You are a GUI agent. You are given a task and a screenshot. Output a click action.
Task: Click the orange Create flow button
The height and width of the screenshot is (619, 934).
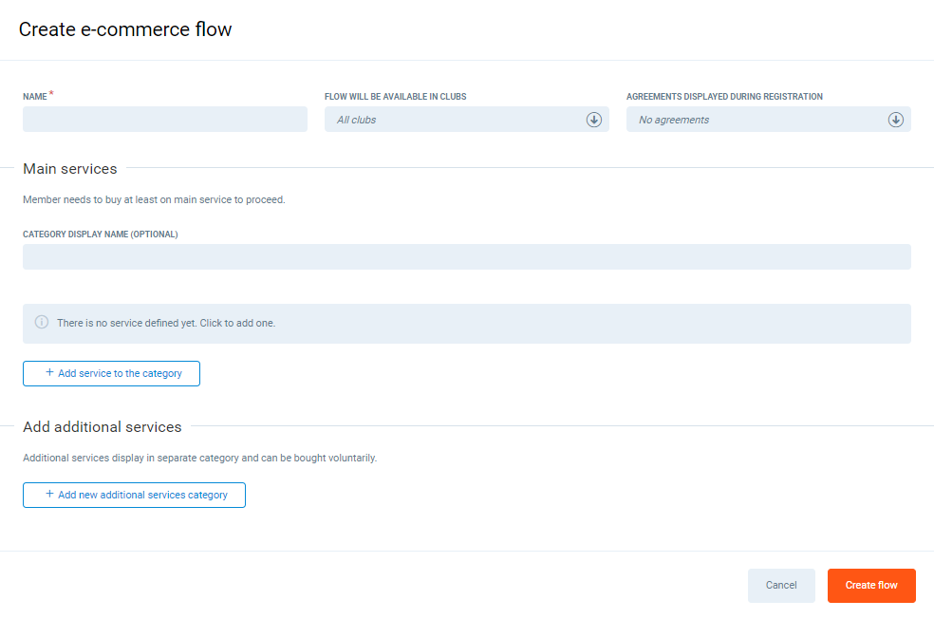(870, 586)
